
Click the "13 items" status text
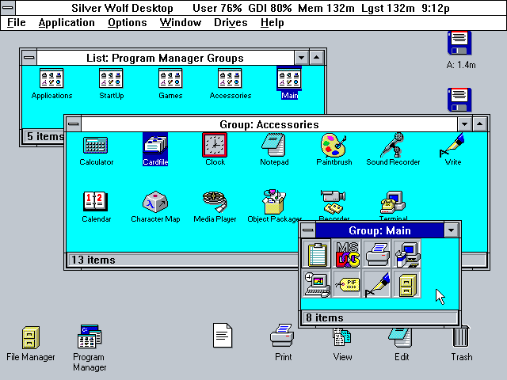(x=93, y=260)
